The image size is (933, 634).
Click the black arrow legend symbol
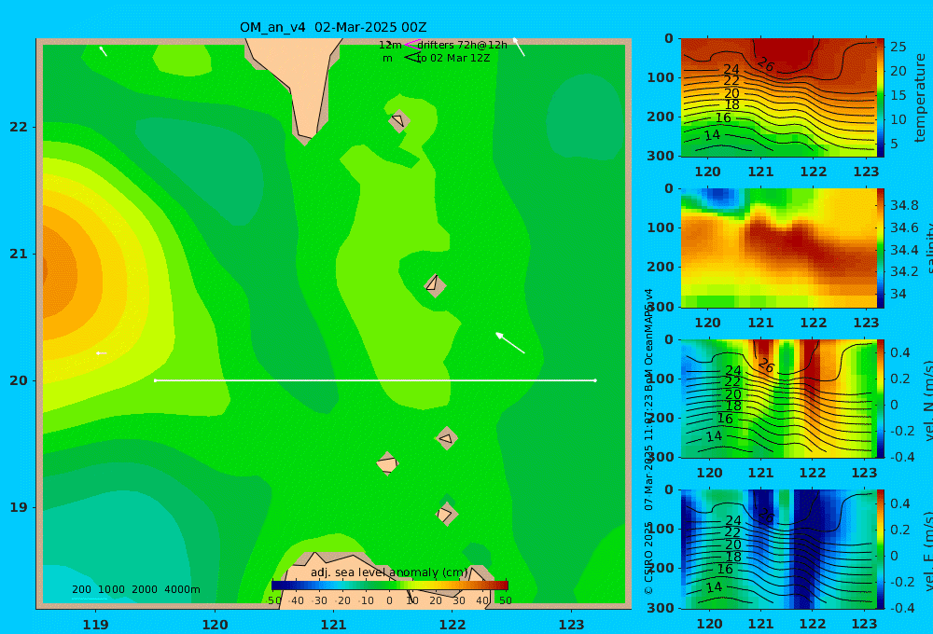411,57
